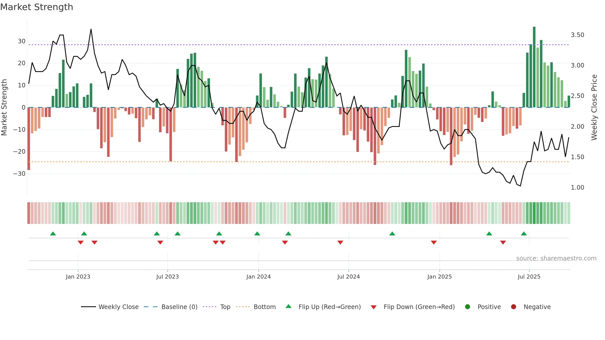
Task: Click the red Negative legend dot
Action: tap(513, 307)
